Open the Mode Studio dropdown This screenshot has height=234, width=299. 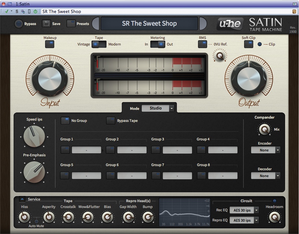tap(158, 108)
